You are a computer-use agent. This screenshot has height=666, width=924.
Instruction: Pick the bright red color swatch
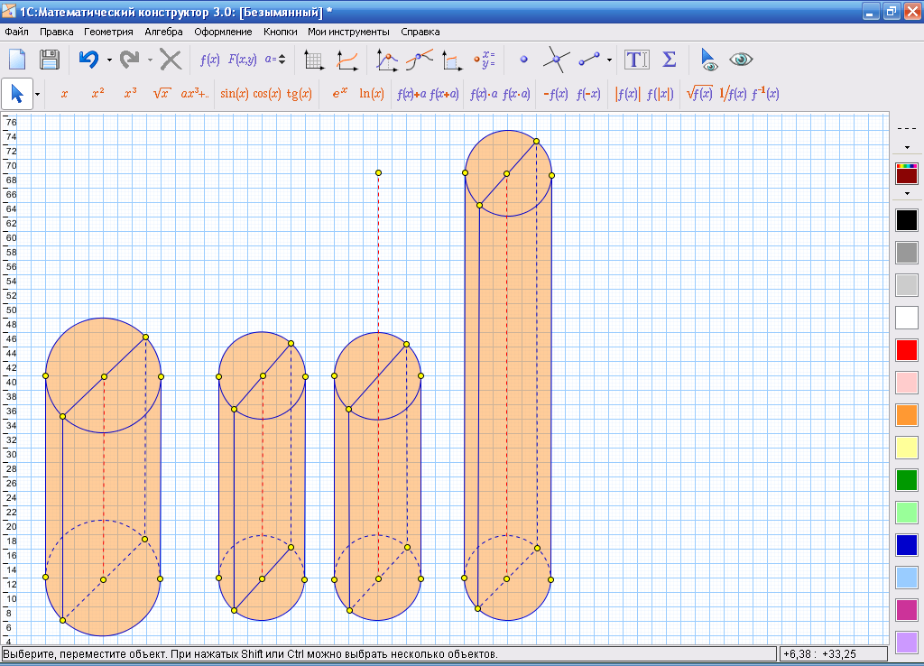pyautogui.click(x=907, y=350)
